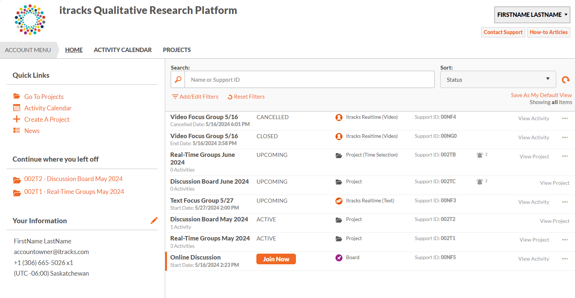Viewport: 575px width, 298px height.
Task: Click the Go To Projects quick link
Action: click(44, 97)
